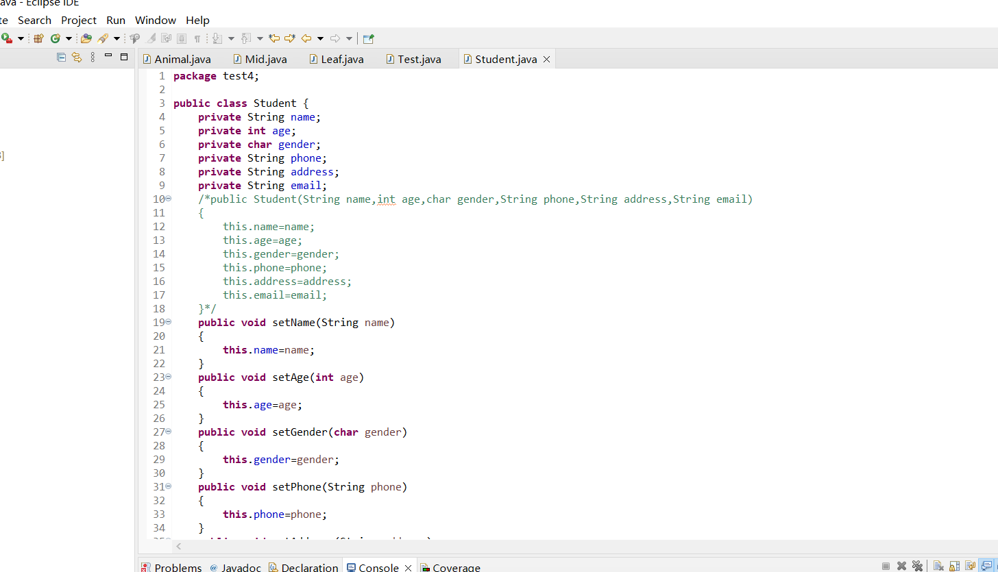The image size is (998, 572).
Task: Click the Open Type toolbar icon
Action: 86,38
